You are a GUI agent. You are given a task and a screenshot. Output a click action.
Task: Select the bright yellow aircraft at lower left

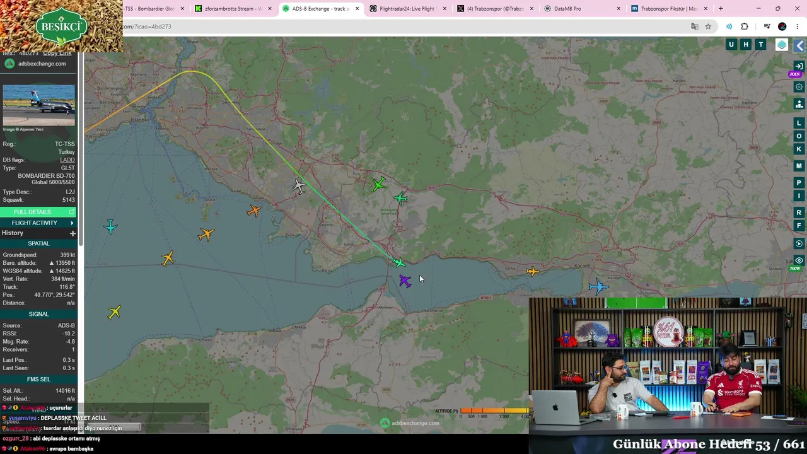pyautogui.click(x=114, y=312)
